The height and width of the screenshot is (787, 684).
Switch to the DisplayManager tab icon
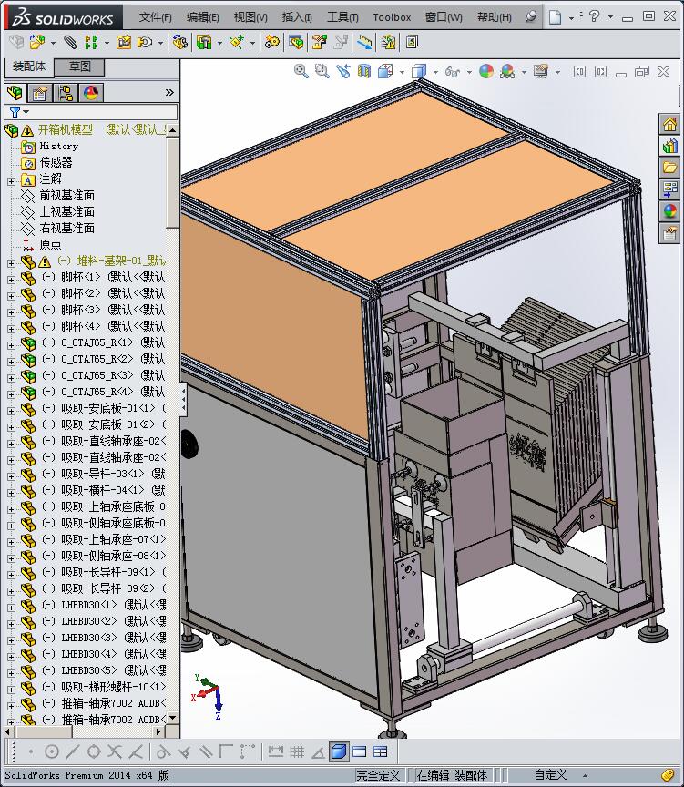pos(91,93)
